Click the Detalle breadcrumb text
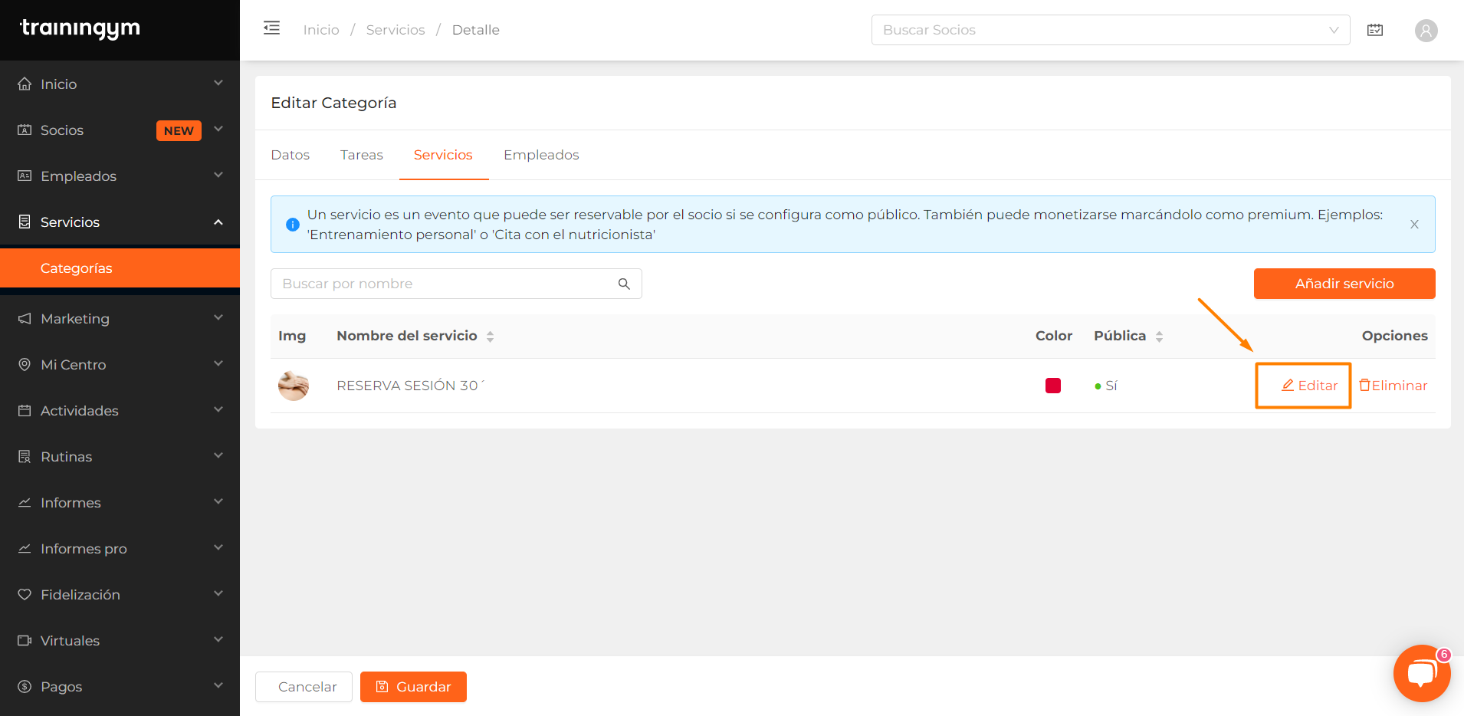 point(476,30)
